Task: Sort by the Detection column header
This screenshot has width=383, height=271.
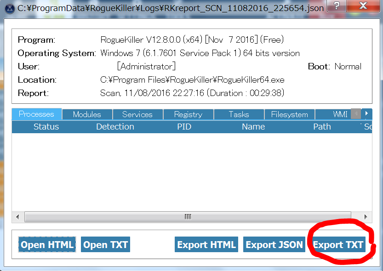Action: [x=115, y=127]
